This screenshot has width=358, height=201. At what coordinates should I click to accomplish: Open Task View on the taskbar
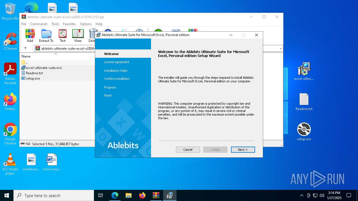[x=101, y=195]
